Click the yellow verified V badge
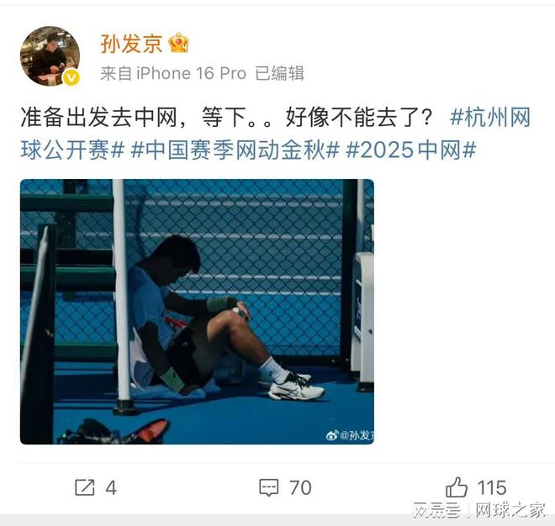Image resolution: width=555 pixels, height=526 pixels. tap(71, 77)
